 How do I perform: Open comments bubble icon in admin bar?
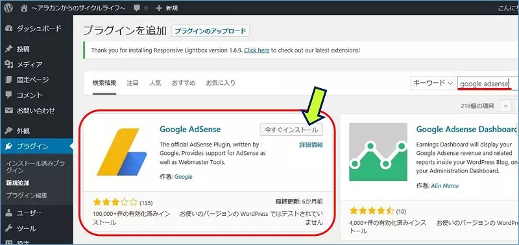pyautogui.click(x=137, y=8)
